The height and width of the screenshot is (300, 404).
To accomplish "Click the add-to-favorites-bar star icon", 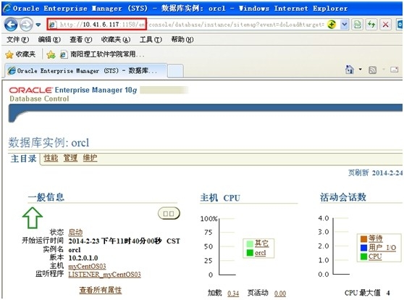I will point(51,54).
